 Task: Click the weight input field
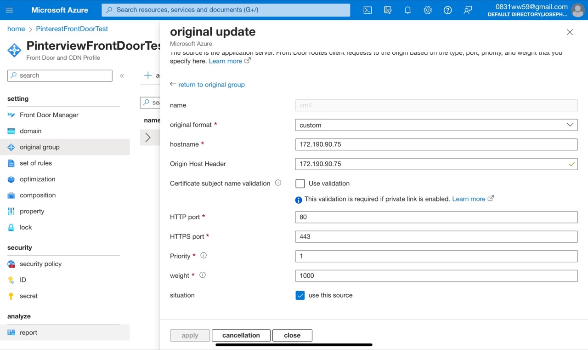coord(436,276)
